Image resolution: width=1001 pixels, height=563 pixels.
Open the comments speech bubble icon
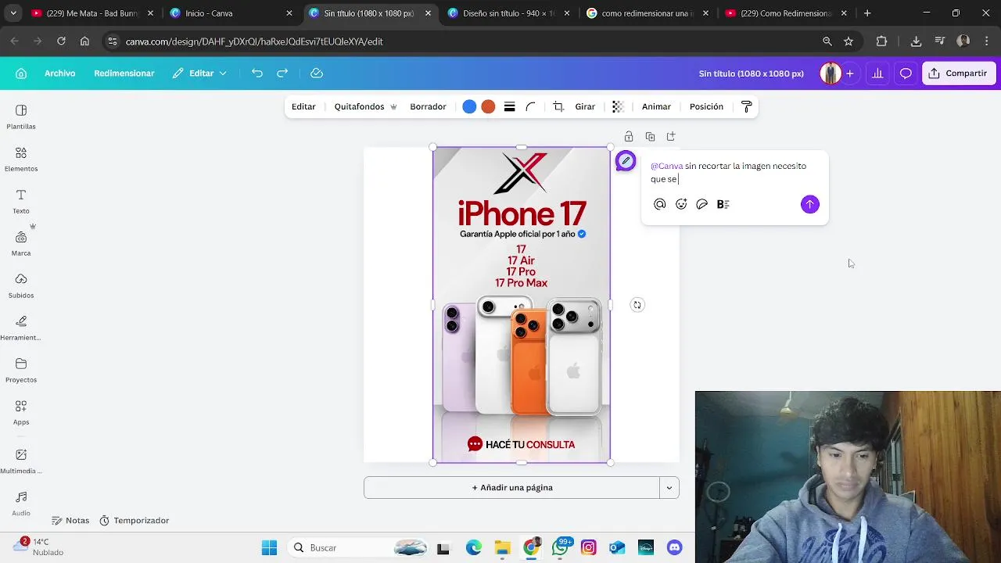tap(906, 73)
